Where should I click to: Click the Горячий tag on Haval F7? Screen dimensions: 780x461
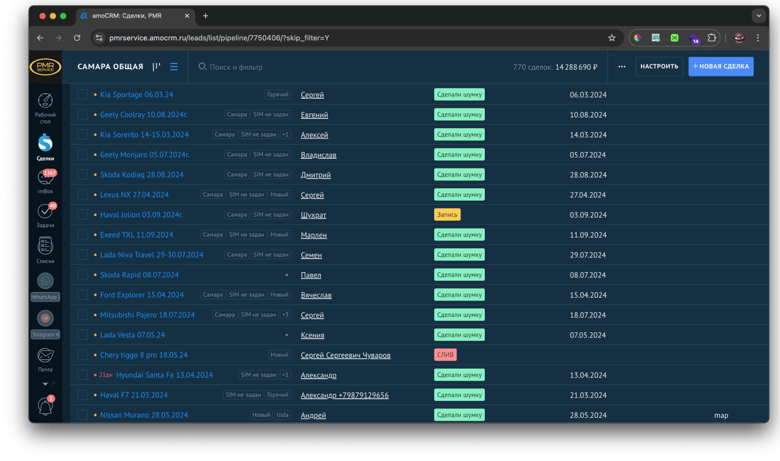tap(278, 395)
